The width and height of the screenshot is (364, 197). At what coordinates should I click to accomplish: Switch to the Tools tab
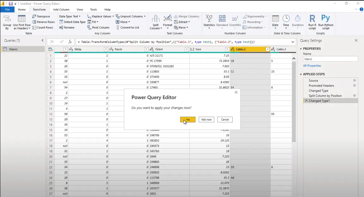click(93, 9)
